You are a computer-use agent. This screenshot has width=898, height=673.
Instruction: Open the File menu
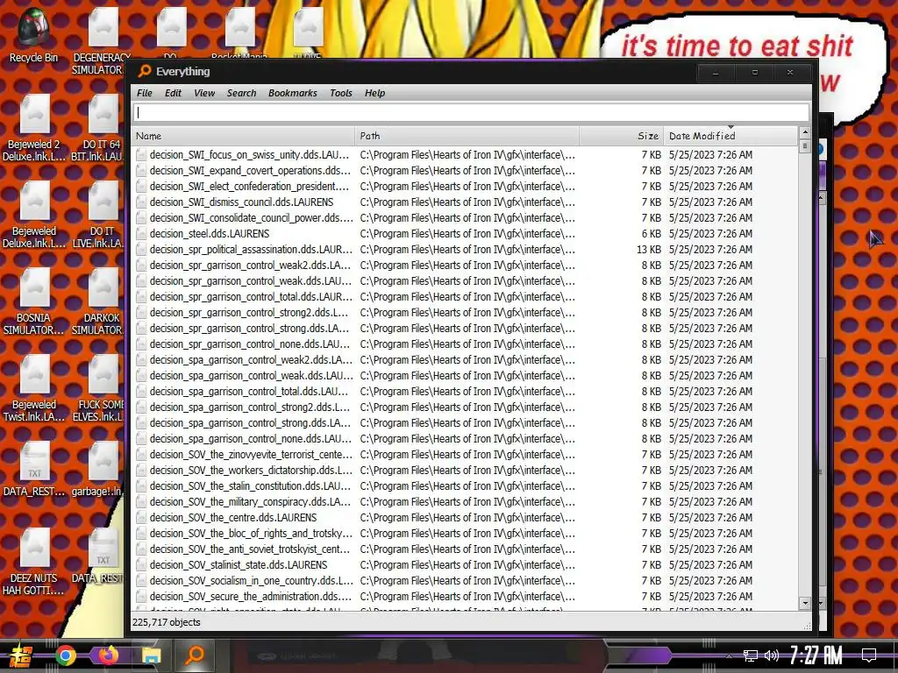point(145,93)
